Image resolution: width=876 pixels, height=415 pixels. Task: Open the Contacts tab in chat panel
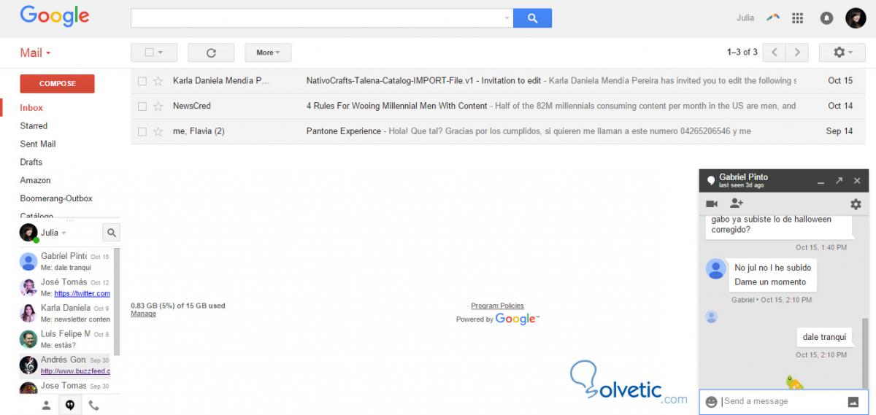(x=46, y=406)
